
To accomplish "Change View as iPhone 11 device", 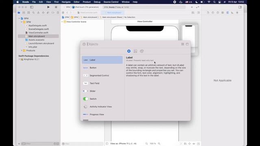I will click(123, 144).
